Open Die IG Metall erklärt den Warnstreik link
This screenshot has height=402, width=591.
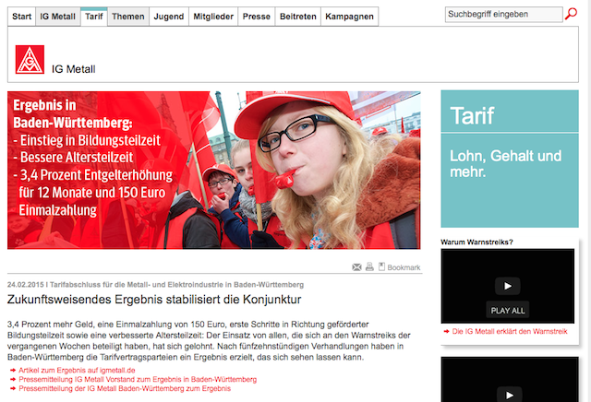pyautogui.click(x=510, y=332)
